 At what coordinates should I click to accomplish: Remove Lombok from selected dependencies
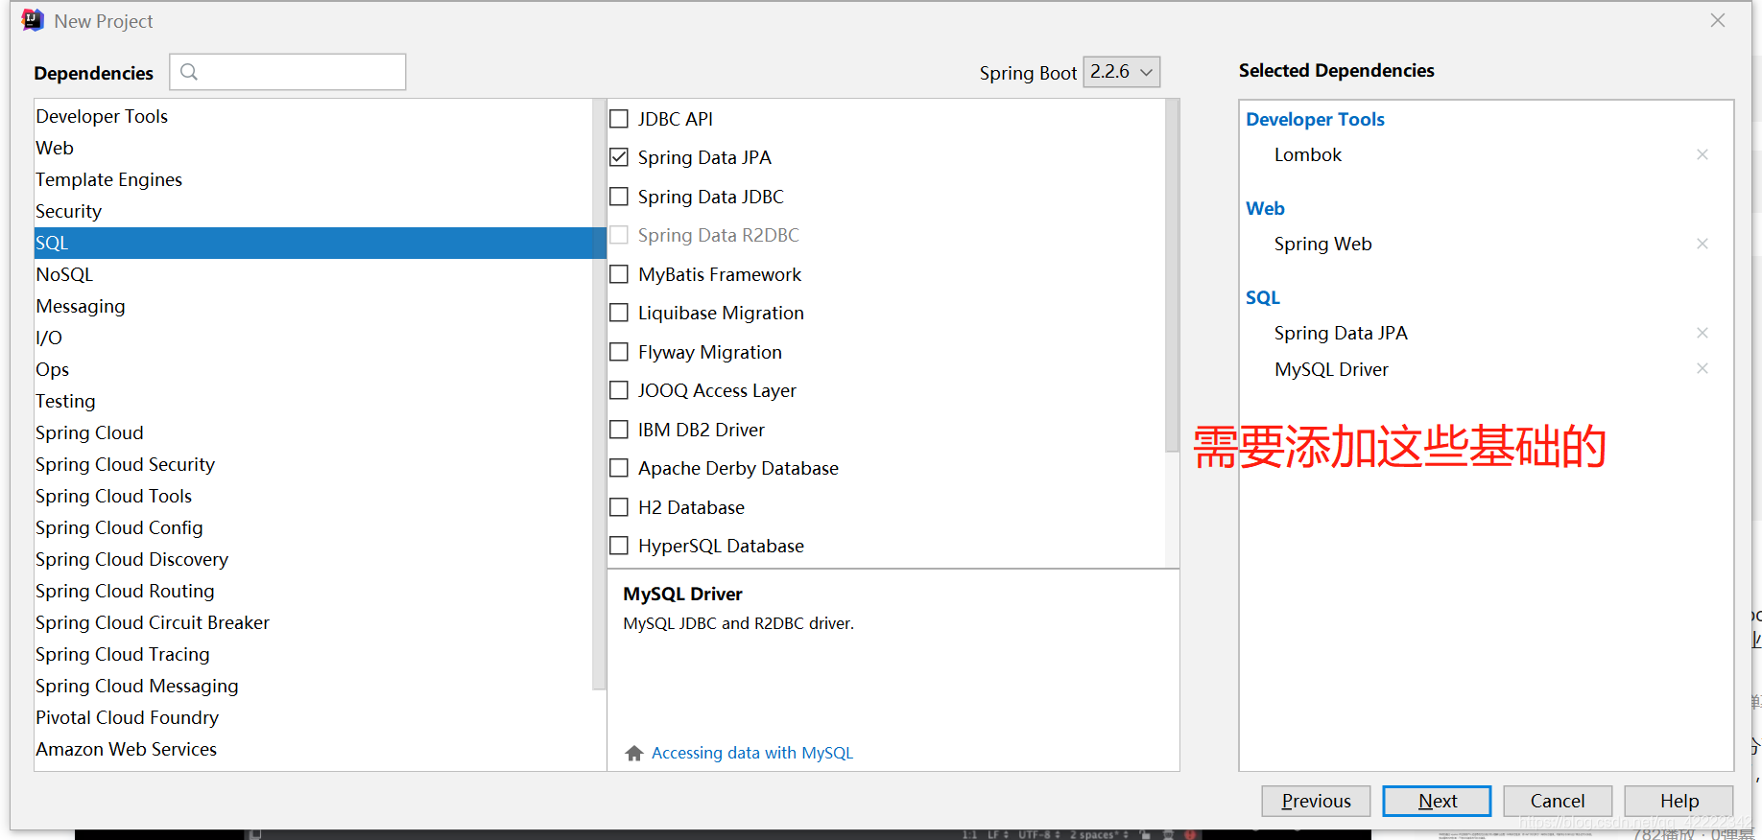coord(1702,154)
